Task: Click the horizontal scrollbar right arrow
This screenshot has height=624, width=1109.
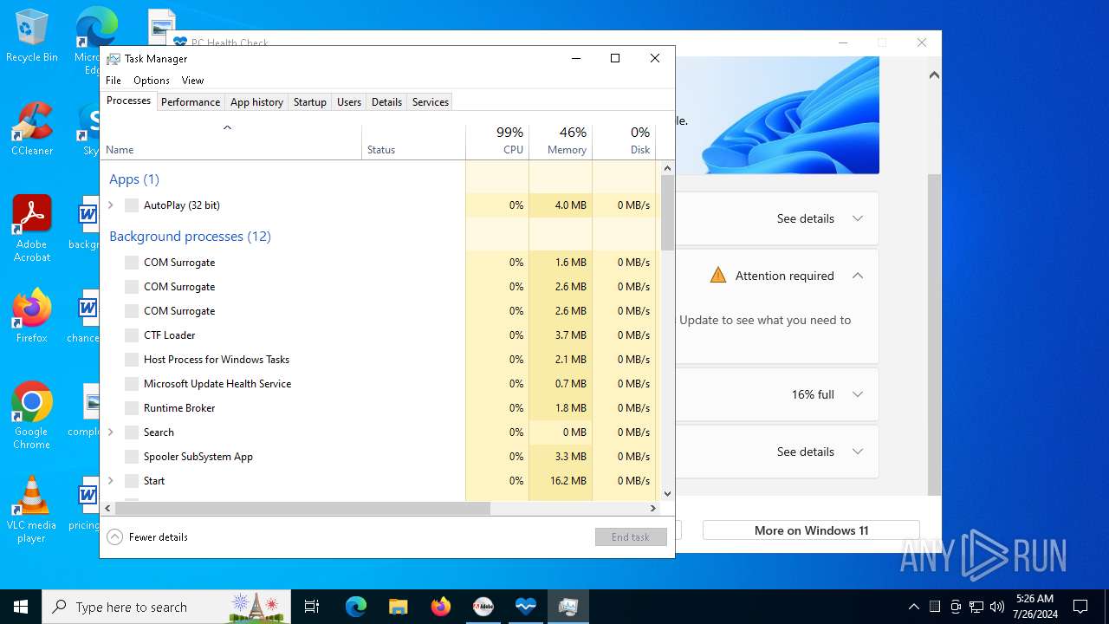Action: 653,509
